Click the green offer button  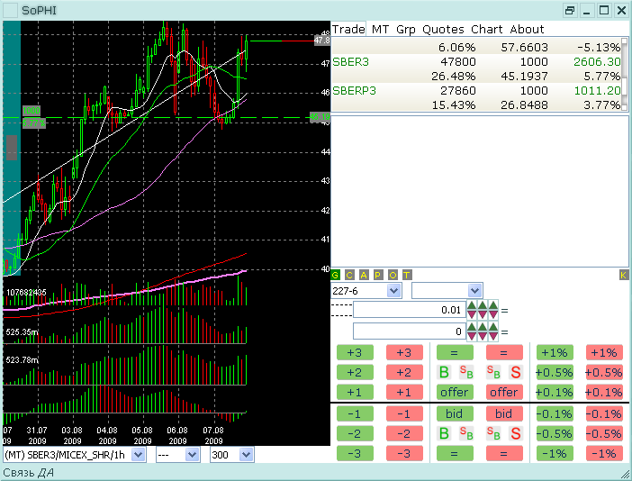455,392
